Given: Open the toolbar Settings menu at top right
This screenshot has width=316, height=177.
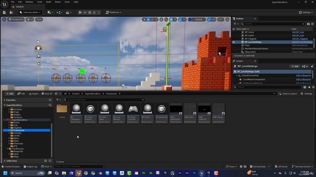Looking at the screenshot, I should [x=306, y=12].
